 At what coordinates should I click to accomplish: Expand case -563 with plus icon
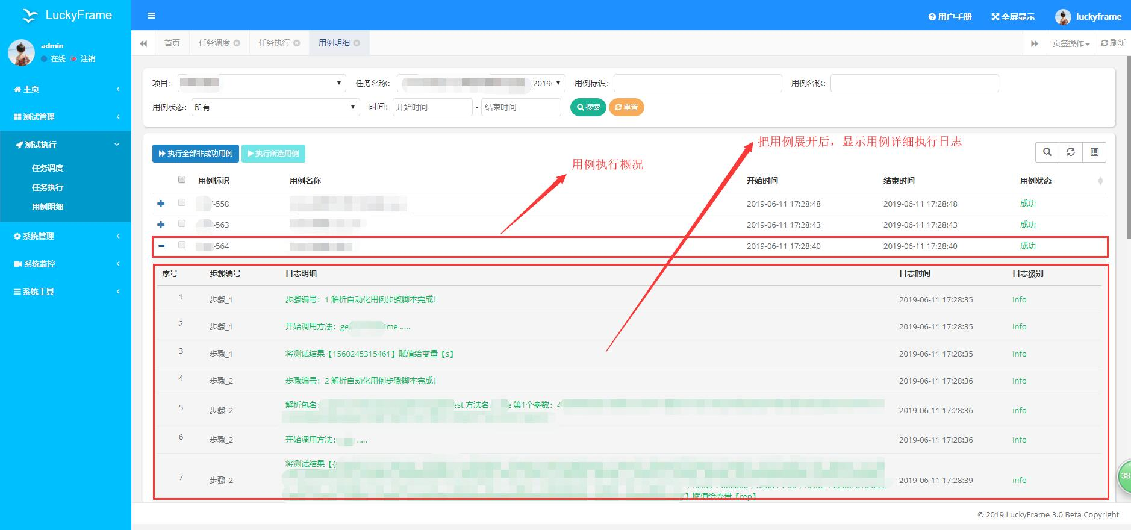click(x=161, y=225)
